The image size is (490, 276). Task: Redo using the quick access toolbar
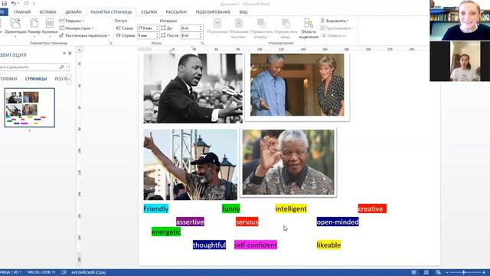pos(26,3)
